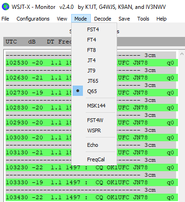Open the Tools menu
The height and width of the screenshot is (202, 185).
coord(143,19)
